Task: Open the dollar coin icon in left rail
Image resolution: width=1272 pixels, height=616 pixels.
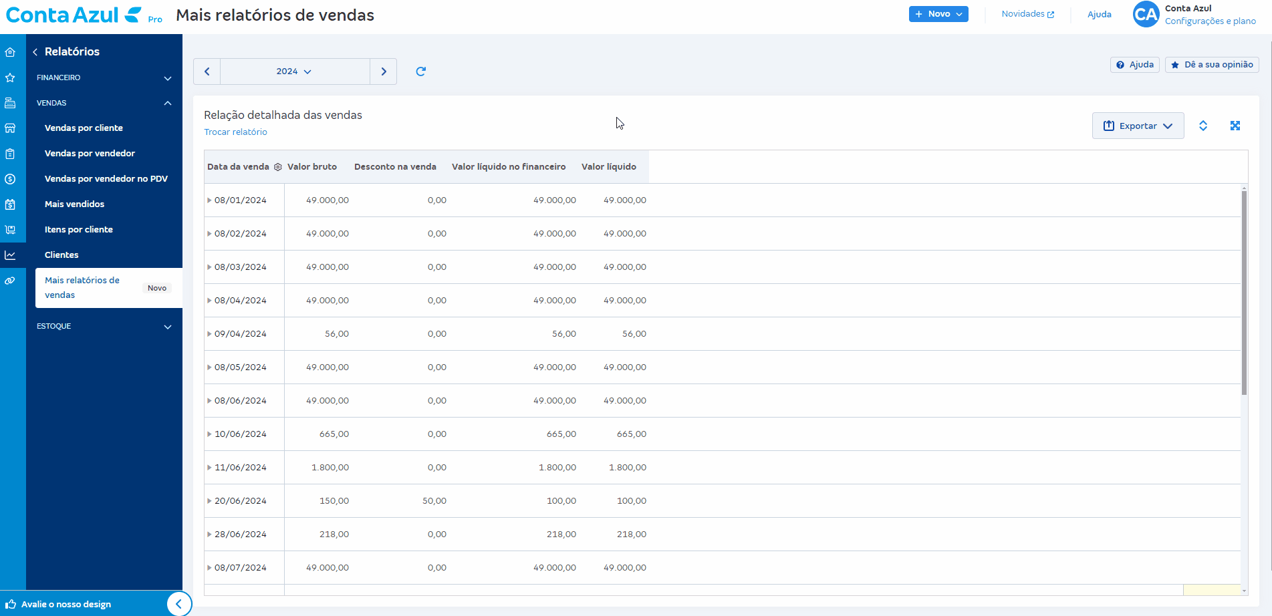Action: (x=10, y=179)
